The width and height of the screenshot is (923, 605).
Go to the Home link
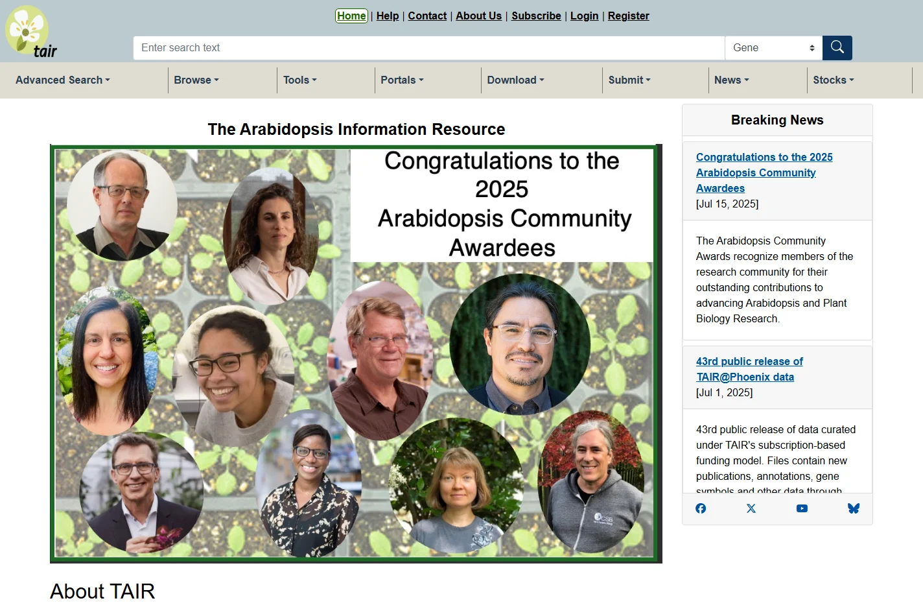pyautogui.click(x=351, y=16)
